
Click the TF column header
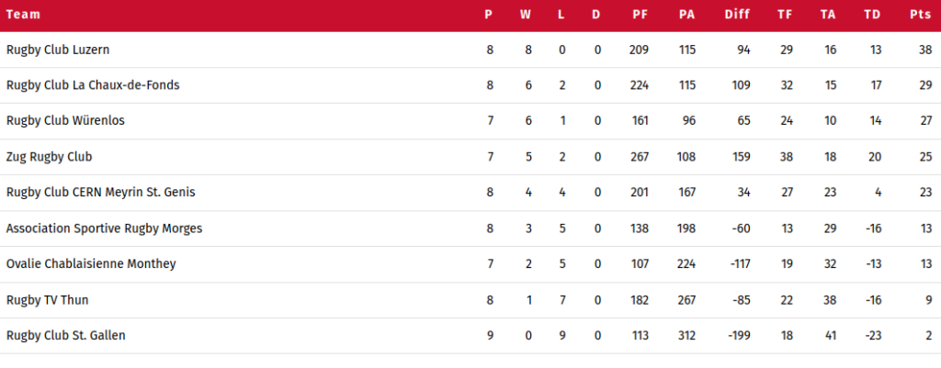pos(785,15)
